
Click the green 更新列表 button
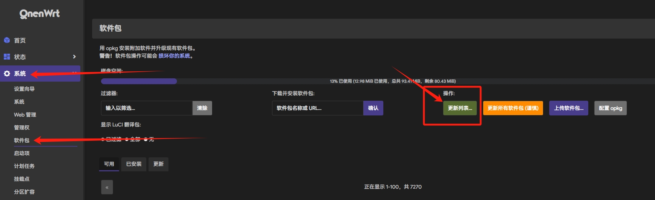tap(460, 108)
